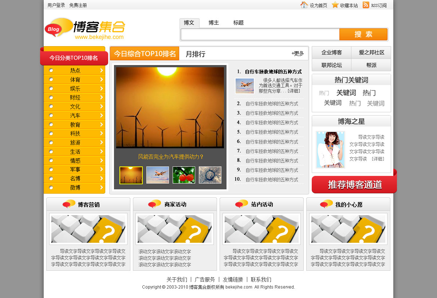Click the 博客集合 Blog logo
The width and height of the screenshot is (437, 298).
tap(85, 28)
